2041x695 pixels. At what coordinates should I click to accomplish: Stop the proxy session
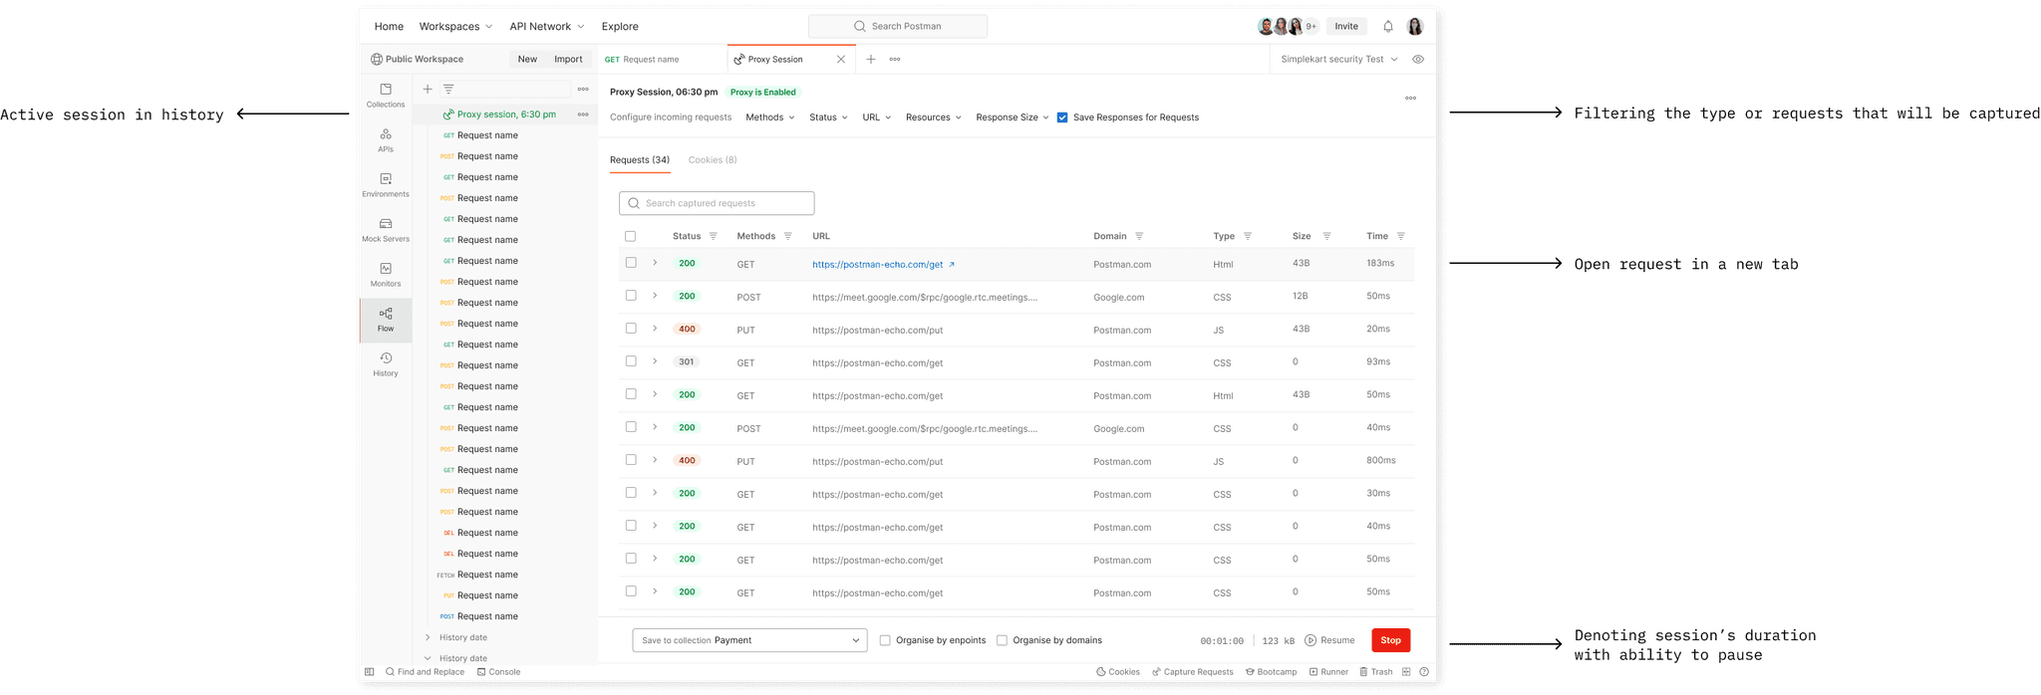tap(1391, 641)
